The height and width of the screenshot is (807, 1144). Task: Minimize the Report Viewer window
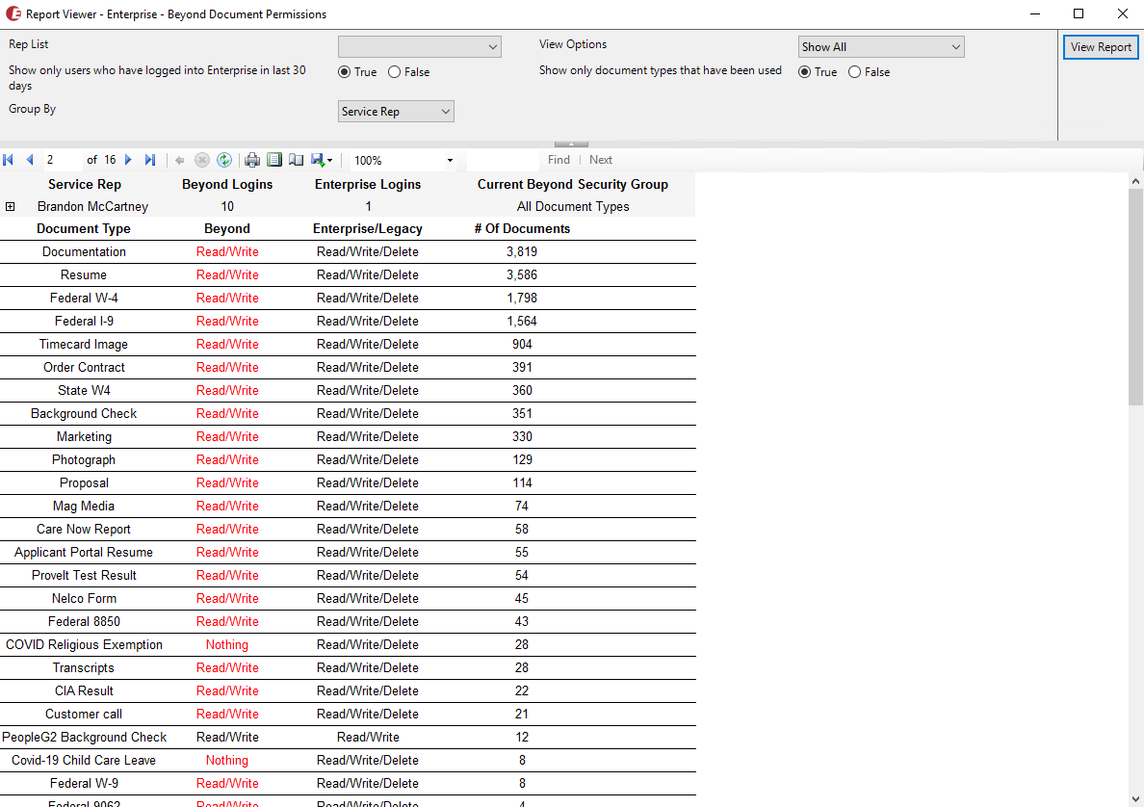(x=1035, y=13)
